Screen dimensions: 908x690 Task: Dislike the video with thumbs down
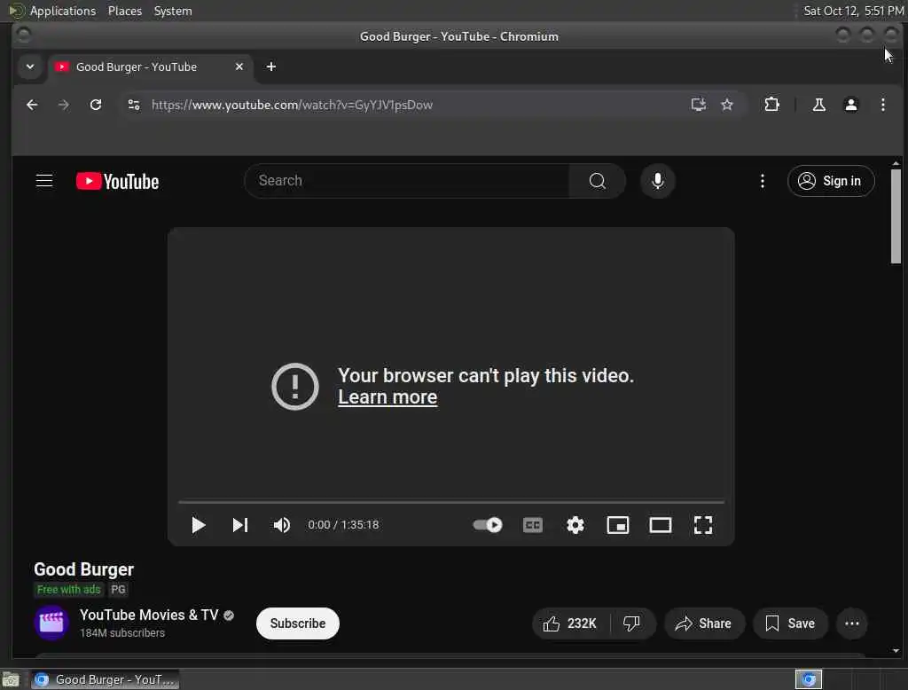pos(631,623)
